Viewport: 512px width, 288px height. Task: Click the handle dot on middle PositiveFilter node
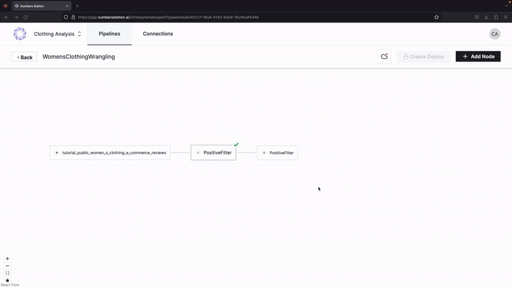tap(198, 152)
